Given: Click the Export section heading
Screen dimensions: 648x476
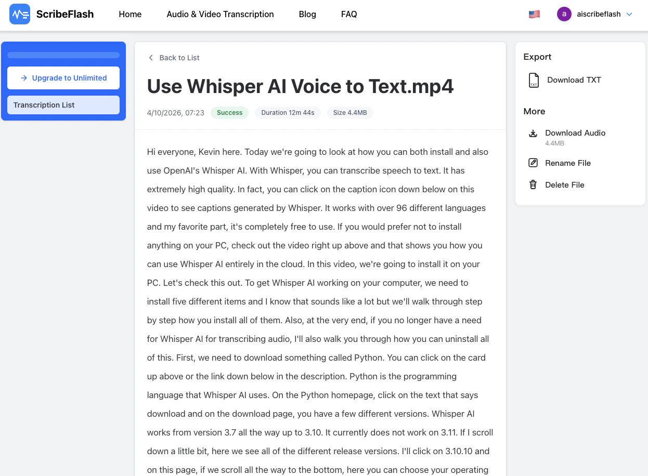Looking at the screenshot, I should coord(537,57).
